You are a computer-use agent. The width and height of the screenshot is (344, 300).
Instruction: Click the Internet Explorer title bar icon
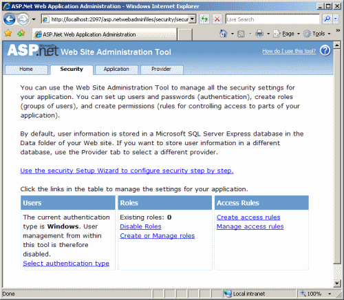click(x=7, y=6)
